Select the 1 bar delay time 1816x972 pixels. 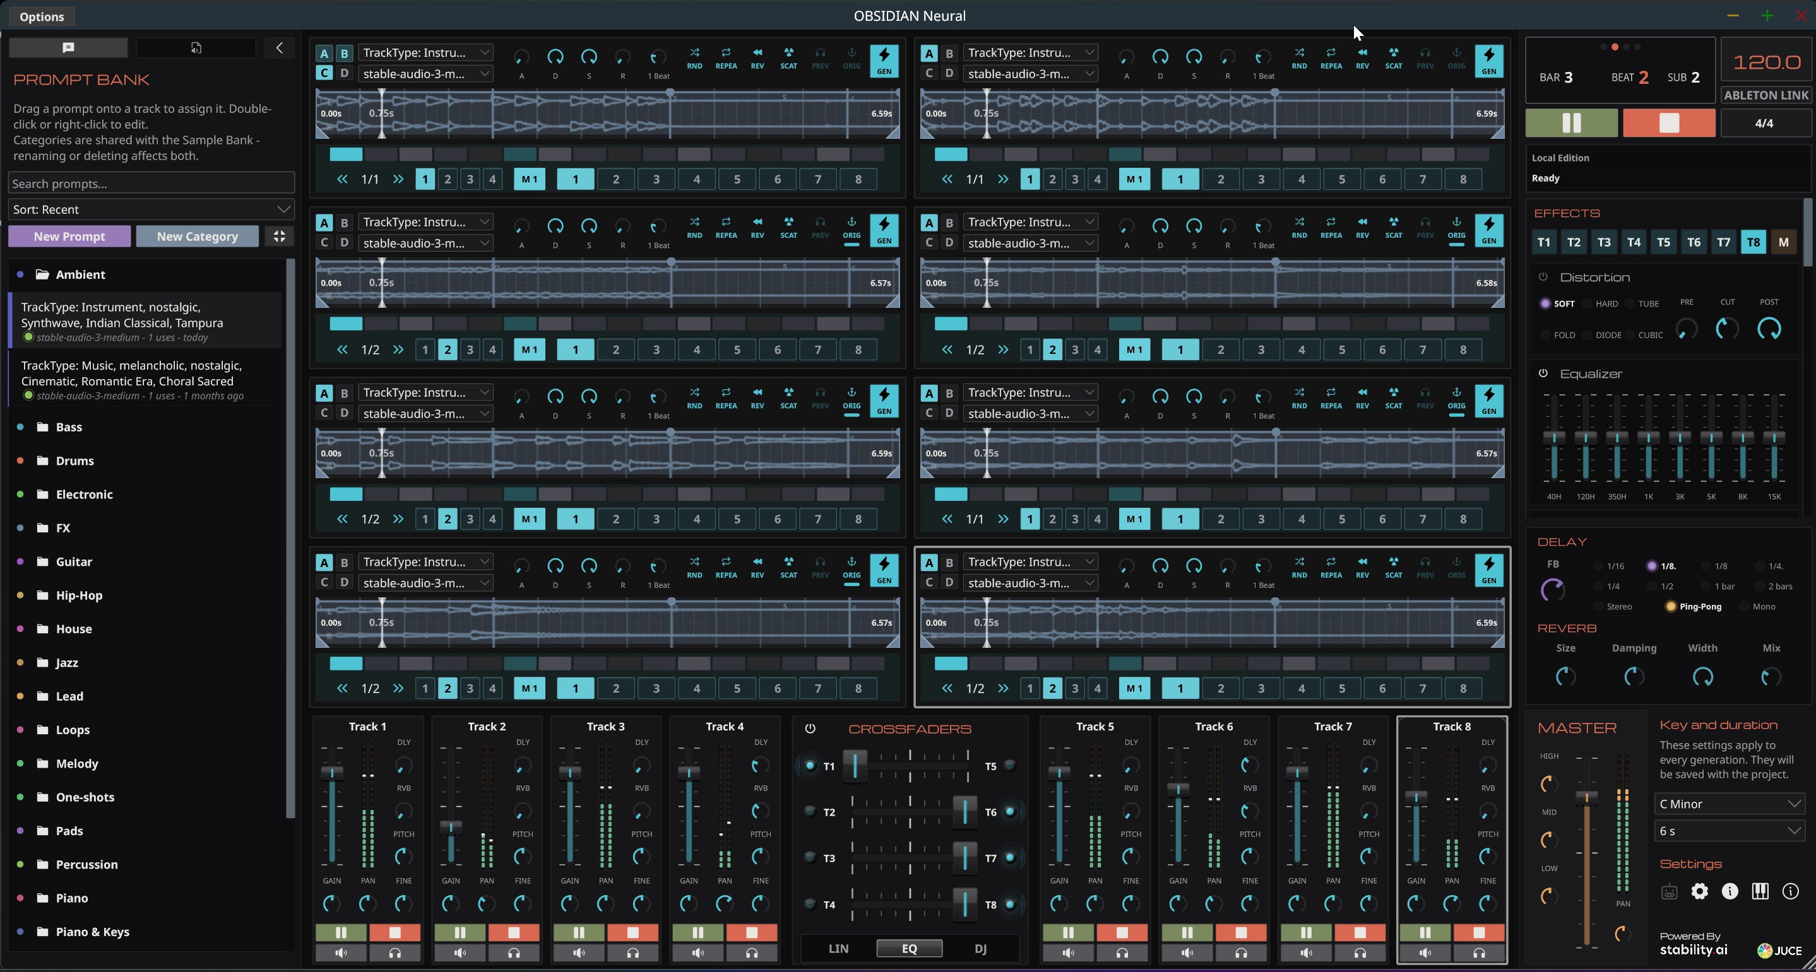1718,586
